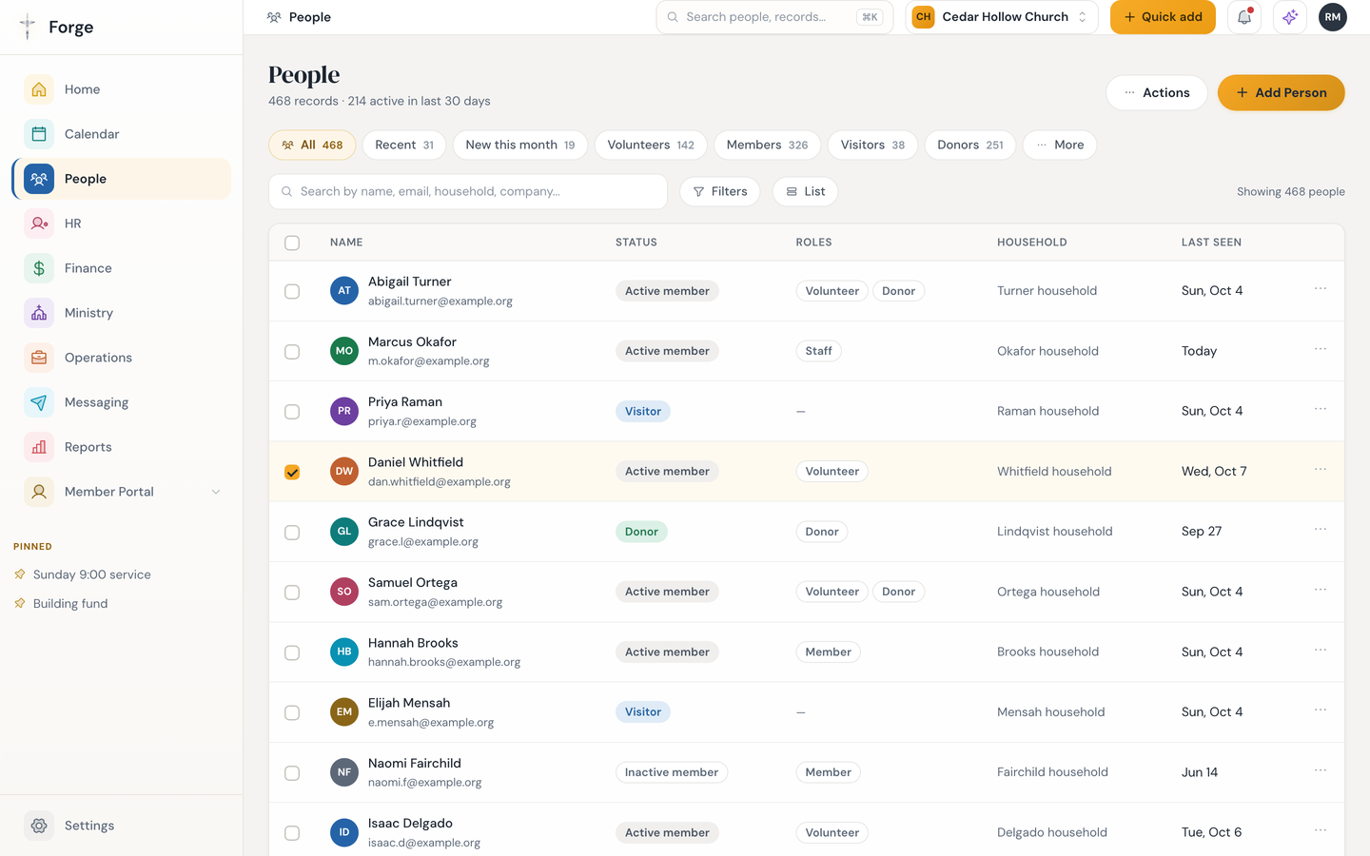The height and width of the screenshot is (856, 1370).
Task: Open the Actions menu
Action: pos(1157,92)
